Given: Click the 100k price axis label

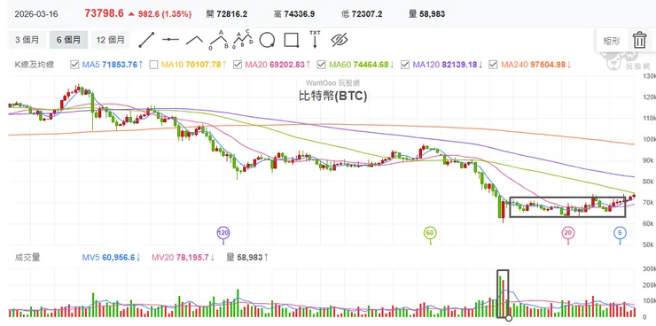Looking at the screenshot, I should [649, 139].
